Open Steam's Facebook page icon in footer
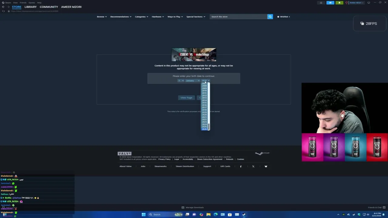This screenshot has height=218, width=388. [241, 166]
